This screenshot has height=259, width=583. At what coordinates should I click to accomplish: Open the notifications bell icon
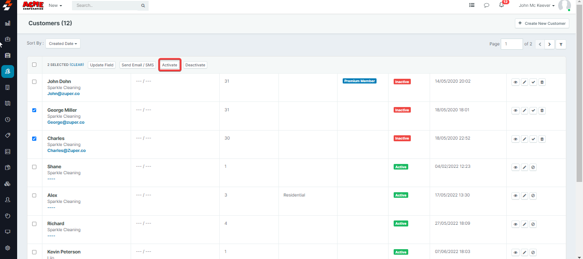[502, 5]
